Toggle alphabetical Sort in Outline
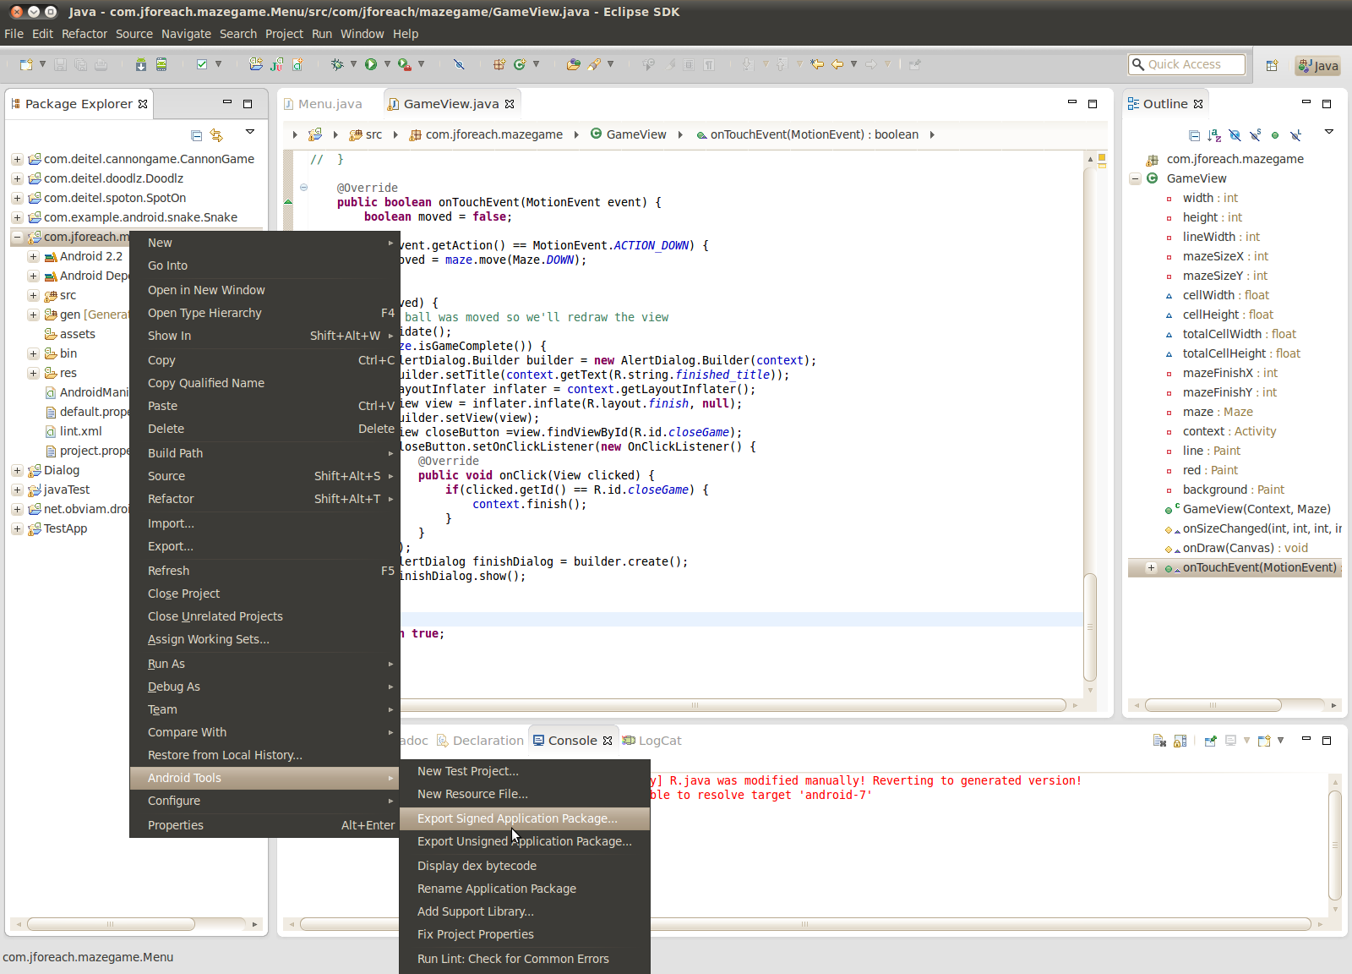 1214,135
